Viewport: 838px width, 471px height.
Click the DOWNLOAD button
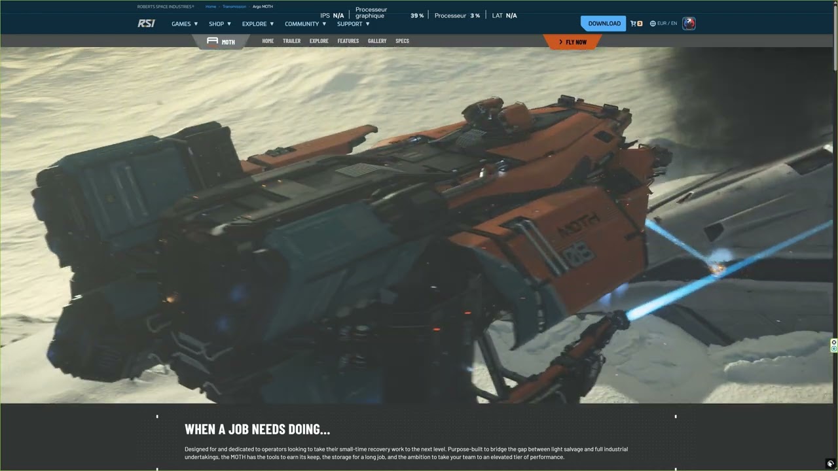pyautogui.click(x=604, y=24)
